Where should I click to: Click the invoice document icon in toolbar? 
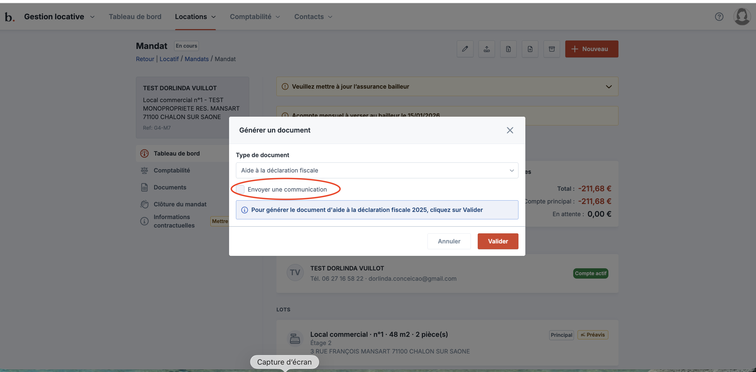tap(508, 49)
